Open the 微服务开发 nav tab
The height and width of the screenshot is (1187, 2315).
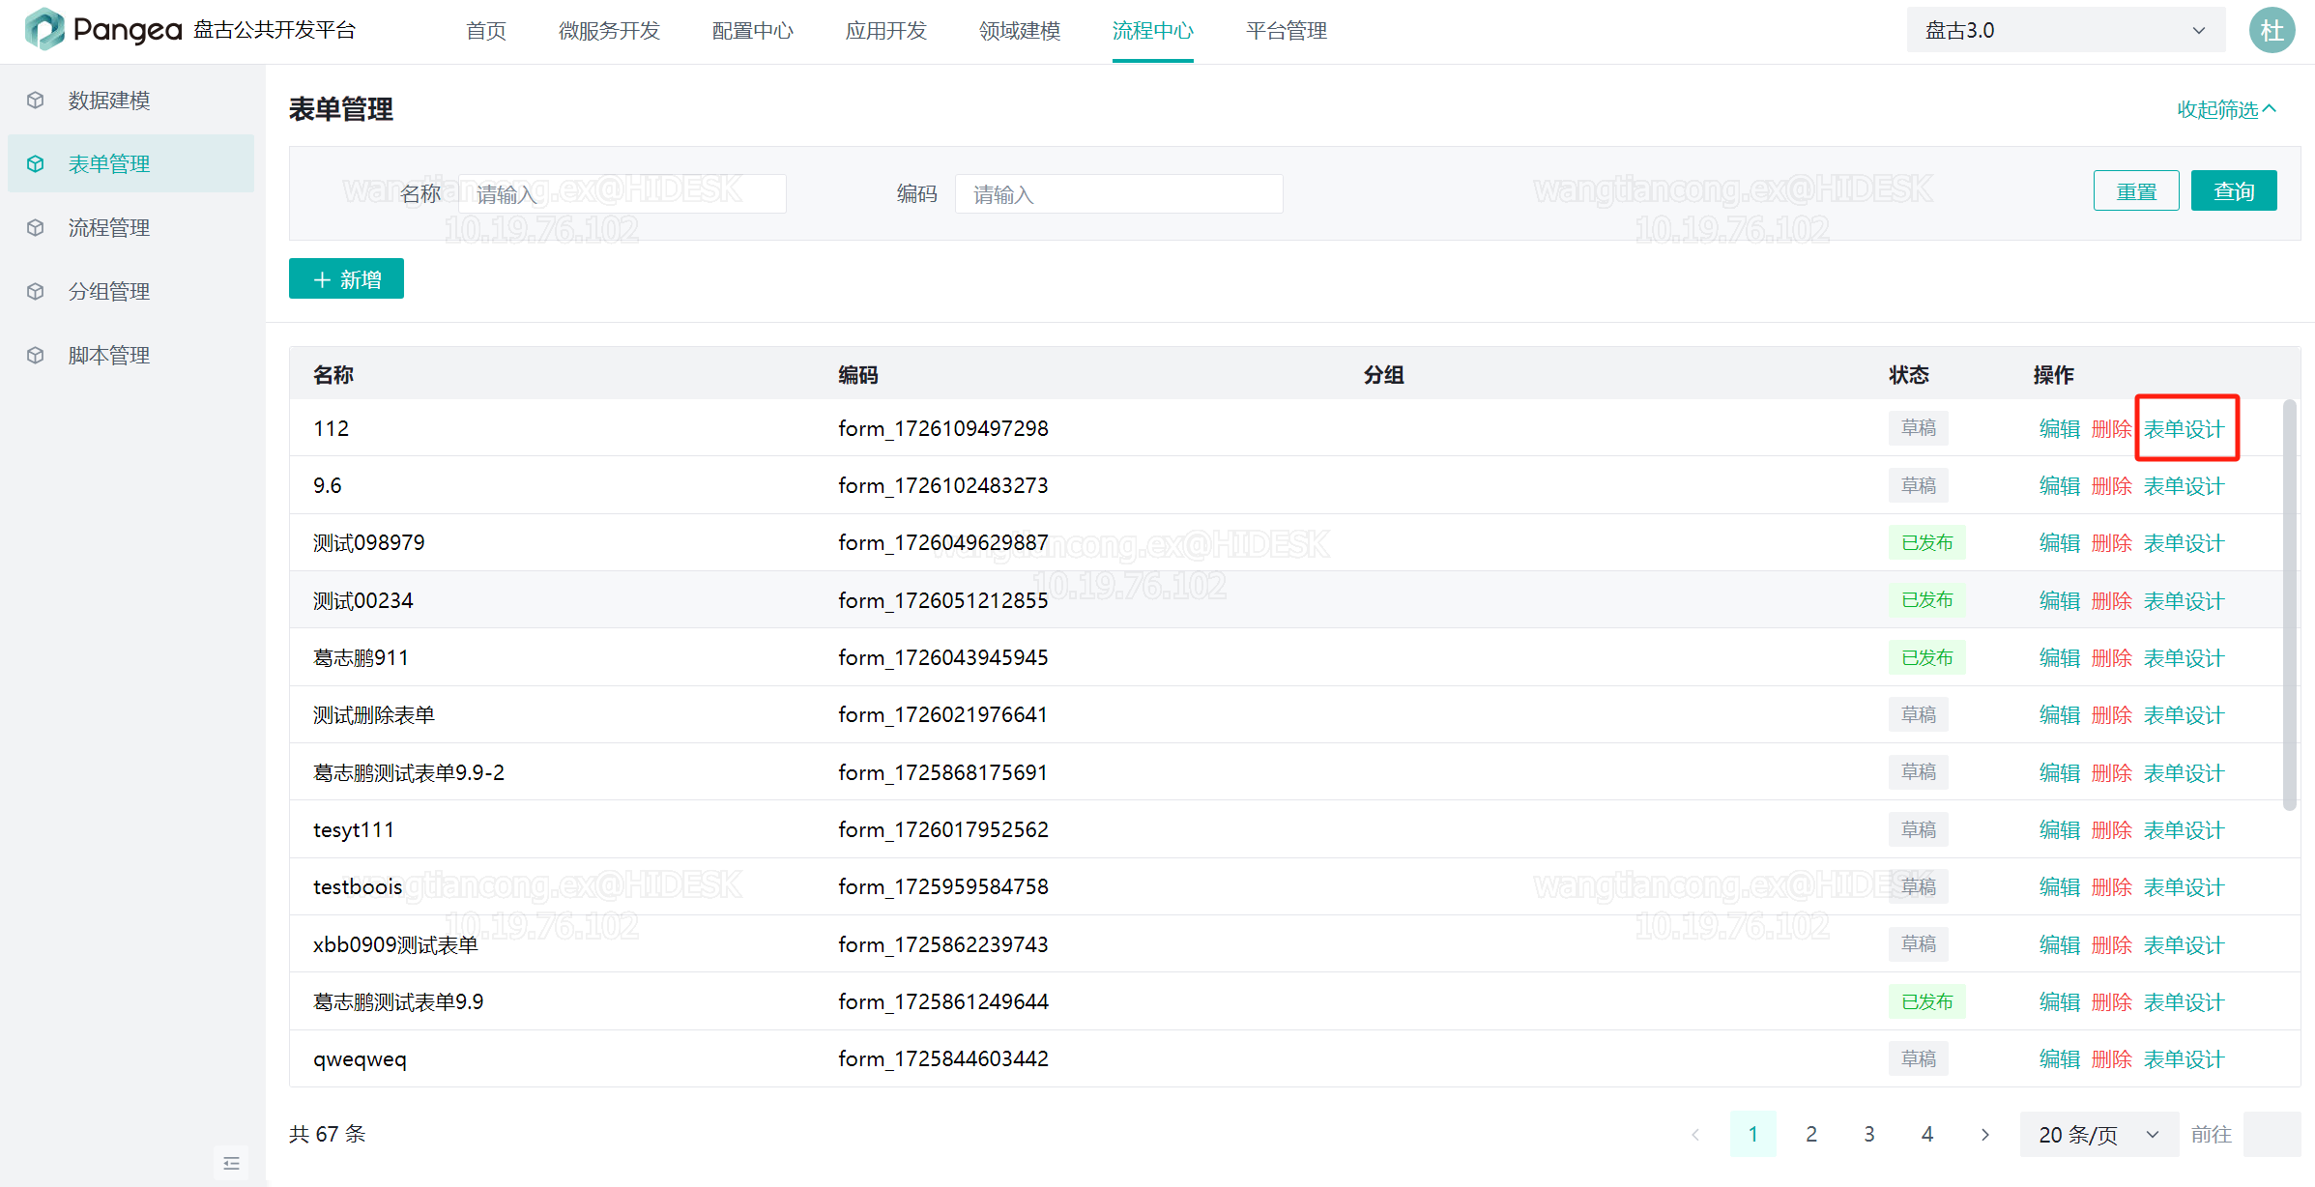pos(609,31)
